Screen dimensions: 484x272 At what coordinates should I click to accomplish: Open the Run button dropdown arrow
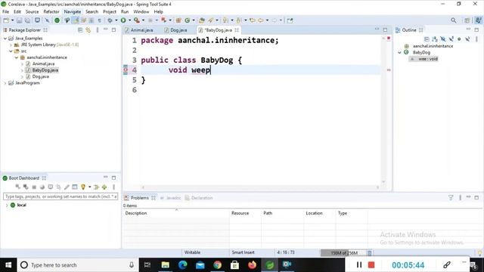[129, 20]
